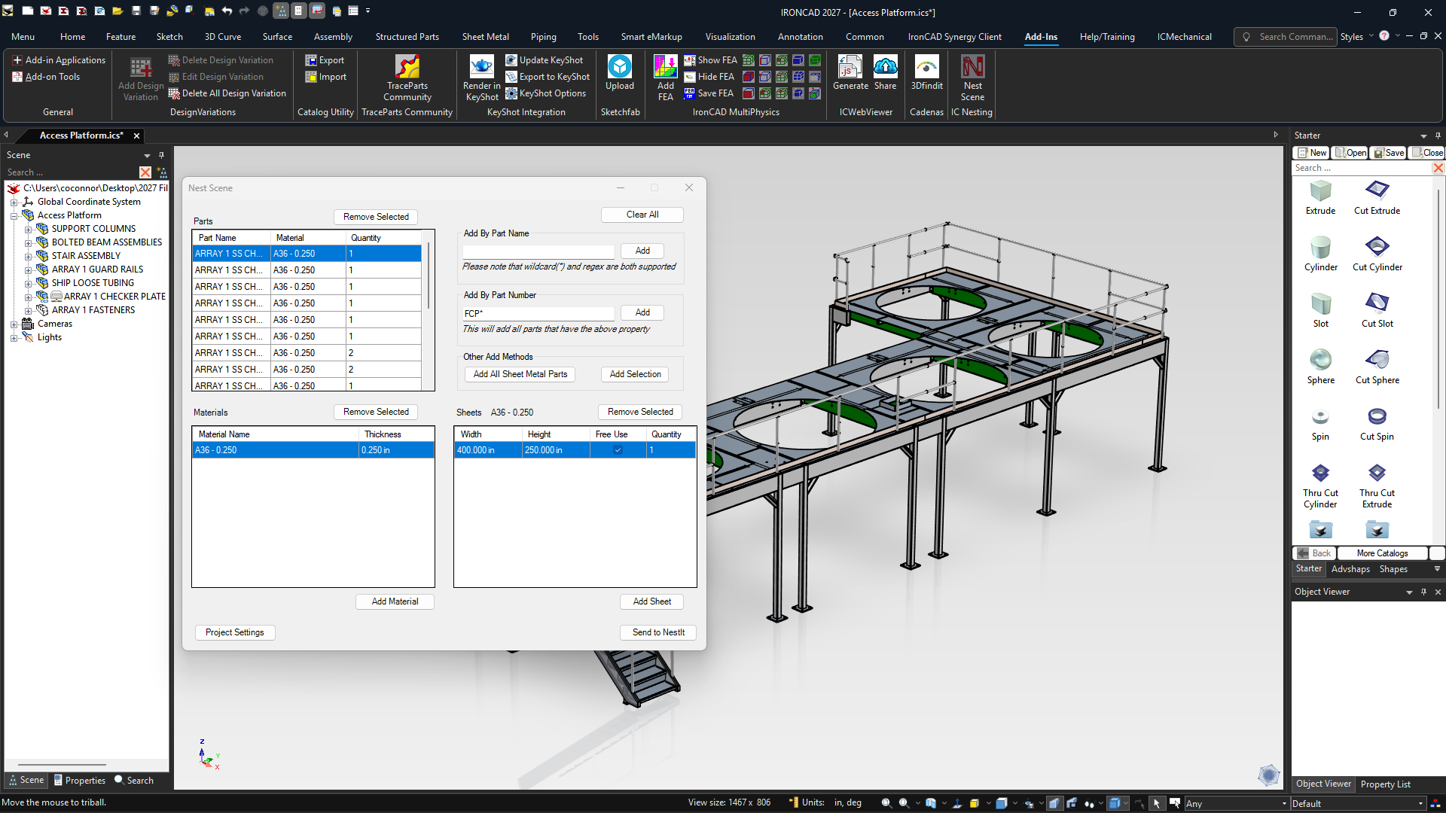Viewport: 1446px width, 813px height.
Task: Collapse the Access Platform tree node
Action: coord(14,215)
